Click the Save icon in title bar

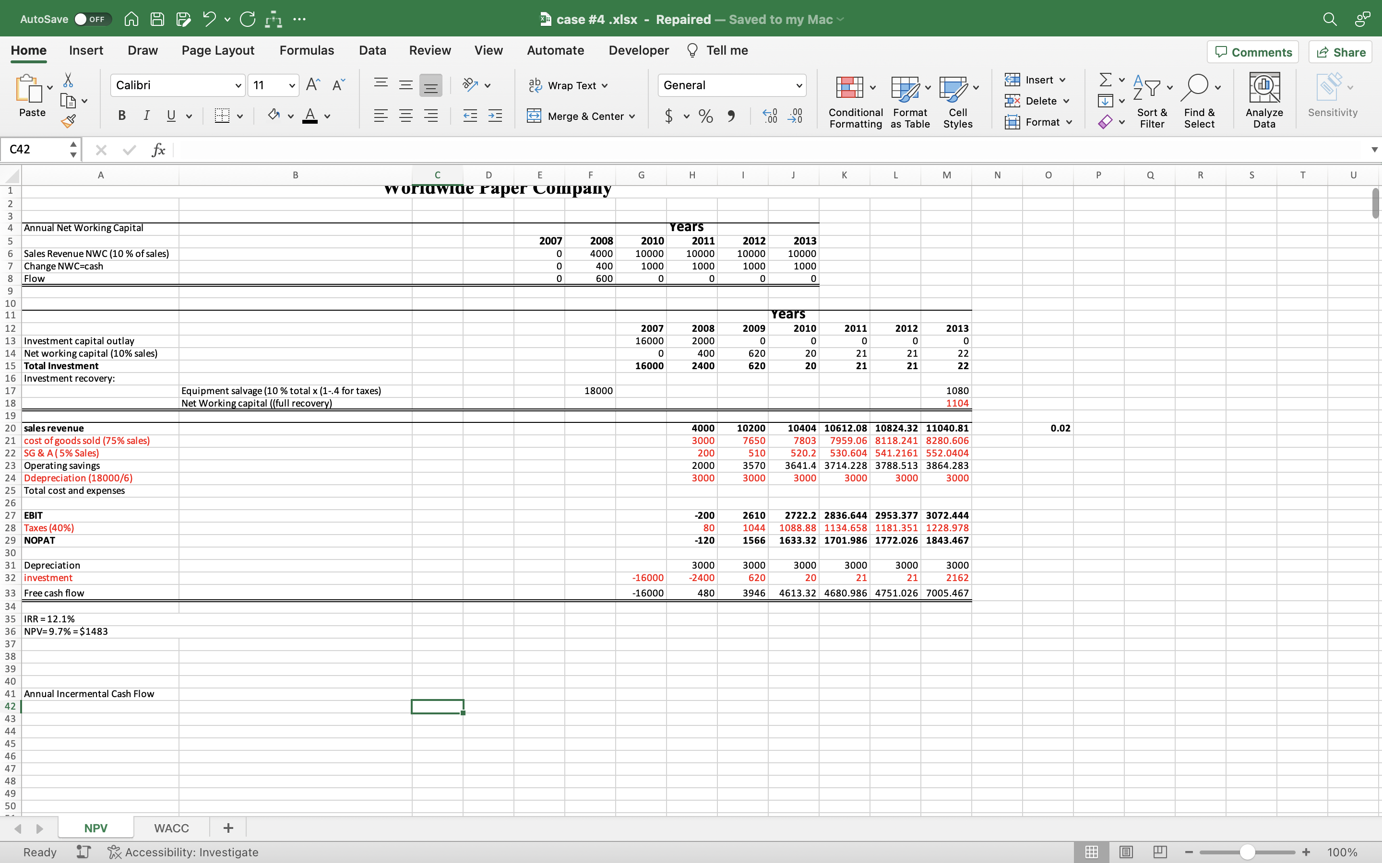point(157,19)
